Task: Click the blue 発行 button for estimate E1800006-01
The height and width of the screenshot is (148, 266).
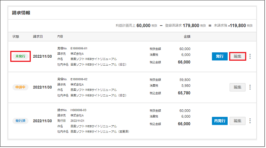Action: pyautogui.click(x=220, y=57)
